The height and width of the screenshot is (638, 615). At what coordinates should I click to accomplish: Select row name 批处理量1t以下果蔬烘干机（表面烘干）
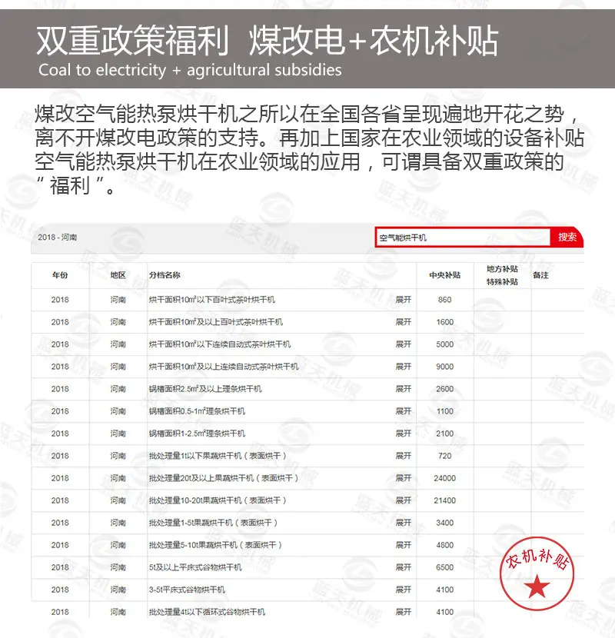pyautogui.click(x=218, y=456)
